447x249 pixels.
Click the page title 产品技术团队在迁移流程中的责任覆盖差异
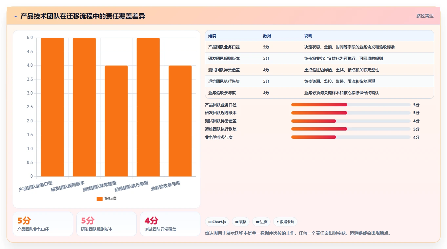83,16
